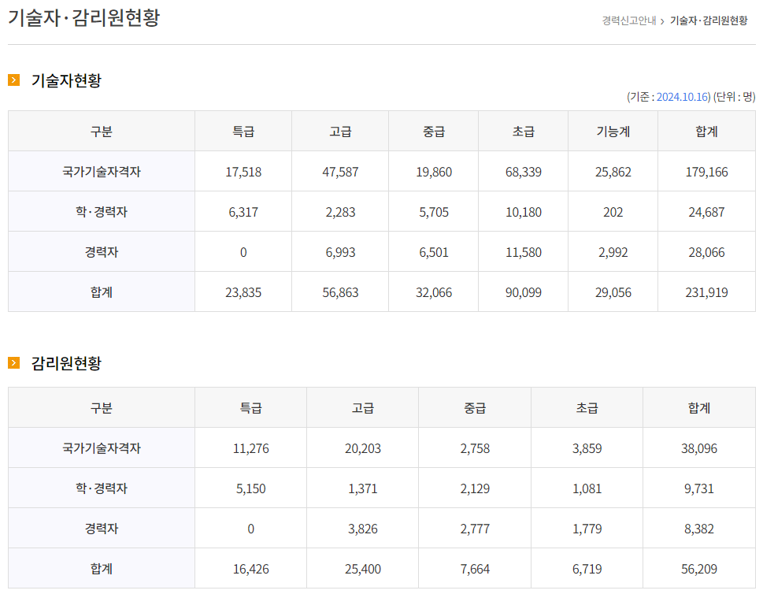The width and height of the screenshot is (763, 594).
Task: Click value 6,317 in 학·경력자 row
Action: pos(243,212)
